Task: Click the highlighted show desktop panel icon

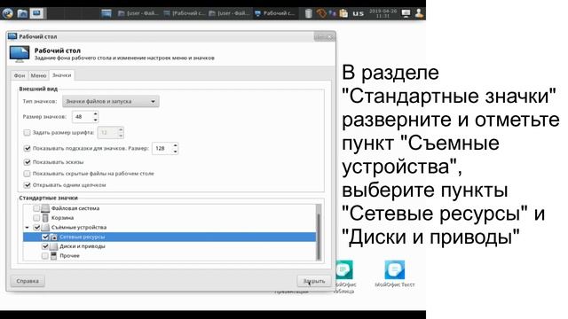Action: (37, 13)
